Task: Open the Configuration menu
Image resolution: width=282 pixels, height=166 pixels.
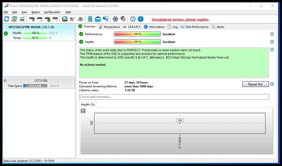Action: point(52,12)
